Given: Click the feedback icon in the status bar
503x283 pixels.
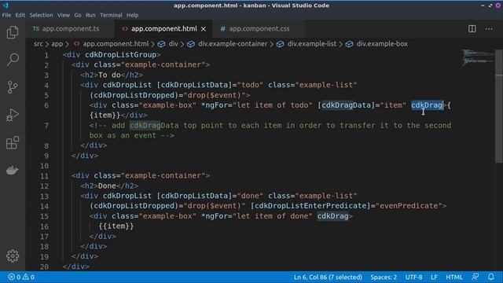Looking at the screenshot, I should point(475,277).
